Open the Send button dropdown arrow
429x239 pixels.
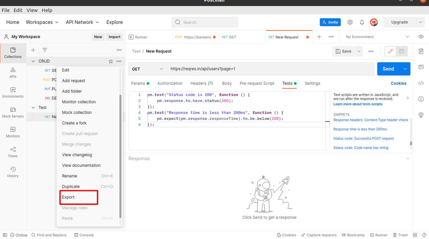(x=405, y=69)
